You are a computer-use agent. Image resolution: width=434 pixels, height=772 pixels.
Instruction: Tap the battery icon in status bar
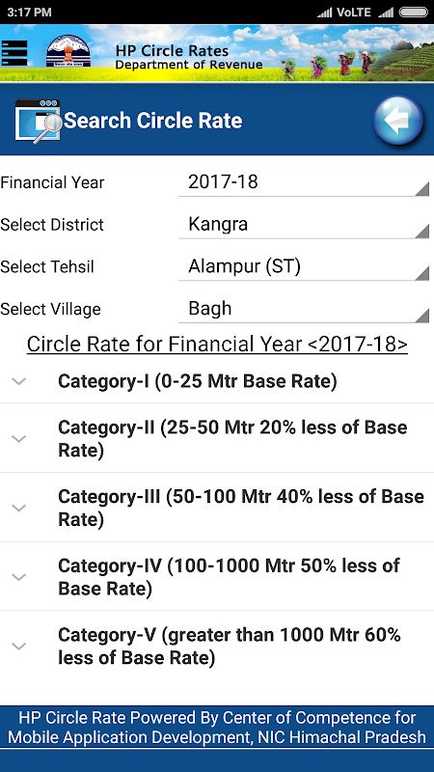click(x=414, y=13)
